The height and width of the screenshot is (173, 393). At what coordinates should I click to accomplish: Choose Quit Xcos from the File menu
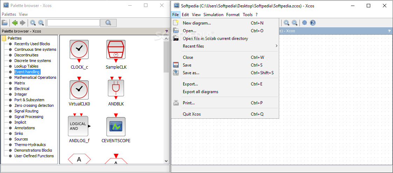(225, 114)
